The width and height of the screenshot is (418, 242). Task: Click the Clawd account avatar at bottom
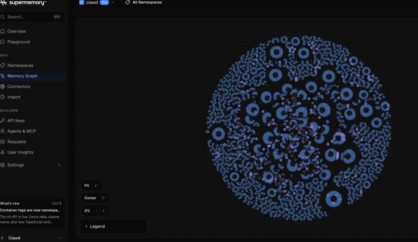(2, 238)
